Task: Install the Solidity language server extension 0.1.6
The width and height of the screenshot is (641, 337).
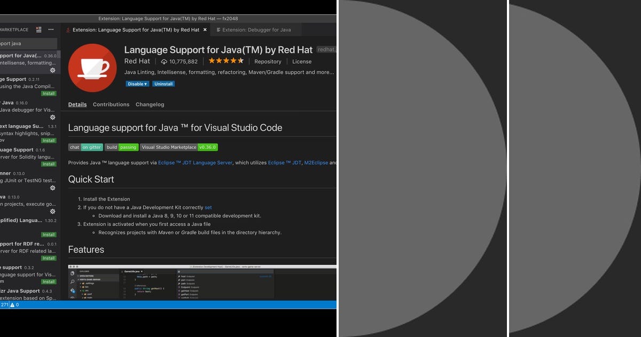Action: coord(49,164)
